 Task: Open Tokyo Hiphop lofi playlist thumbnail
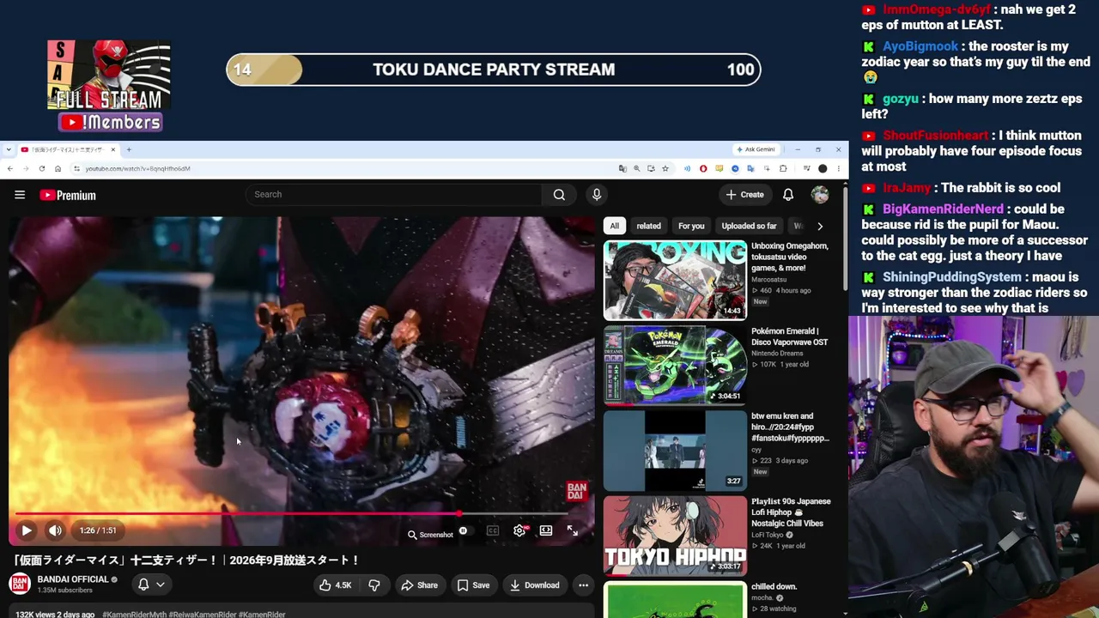[x=675, y=536]
